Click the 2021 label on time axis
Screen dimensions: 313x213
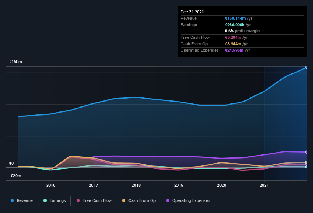point(264,185)
